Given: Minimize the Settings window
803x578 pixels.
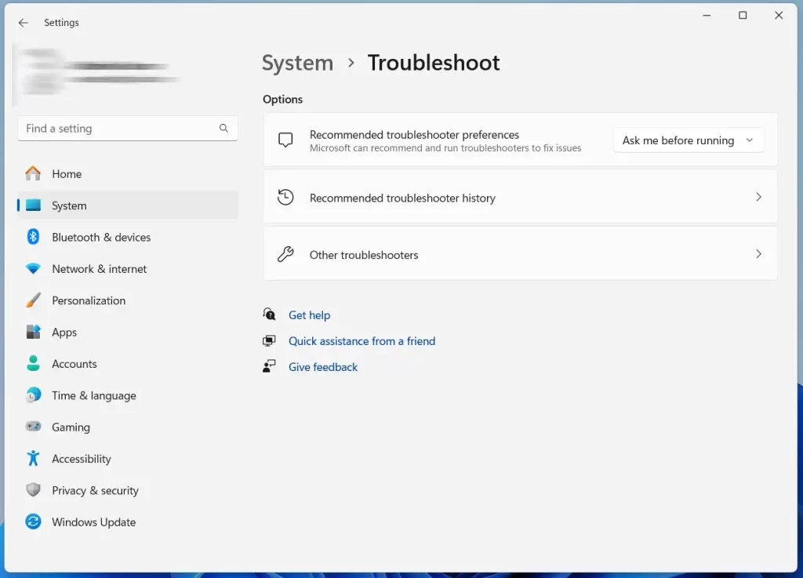Looking at the screenshot, I should coord(707,16).
